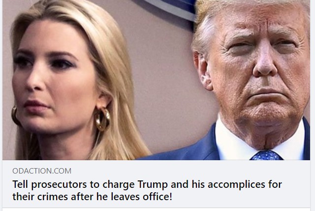Click the man's ear in the photo
This screenshot has width=315, height=211.
(x=202, y=70)
